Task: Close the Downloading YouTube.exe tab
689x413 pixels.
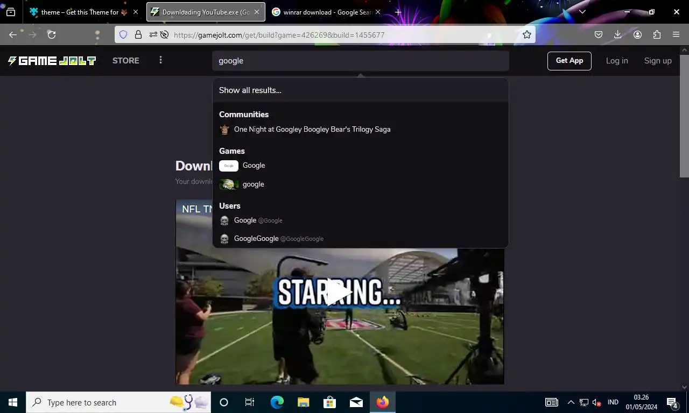Action: tap(257, 12)
